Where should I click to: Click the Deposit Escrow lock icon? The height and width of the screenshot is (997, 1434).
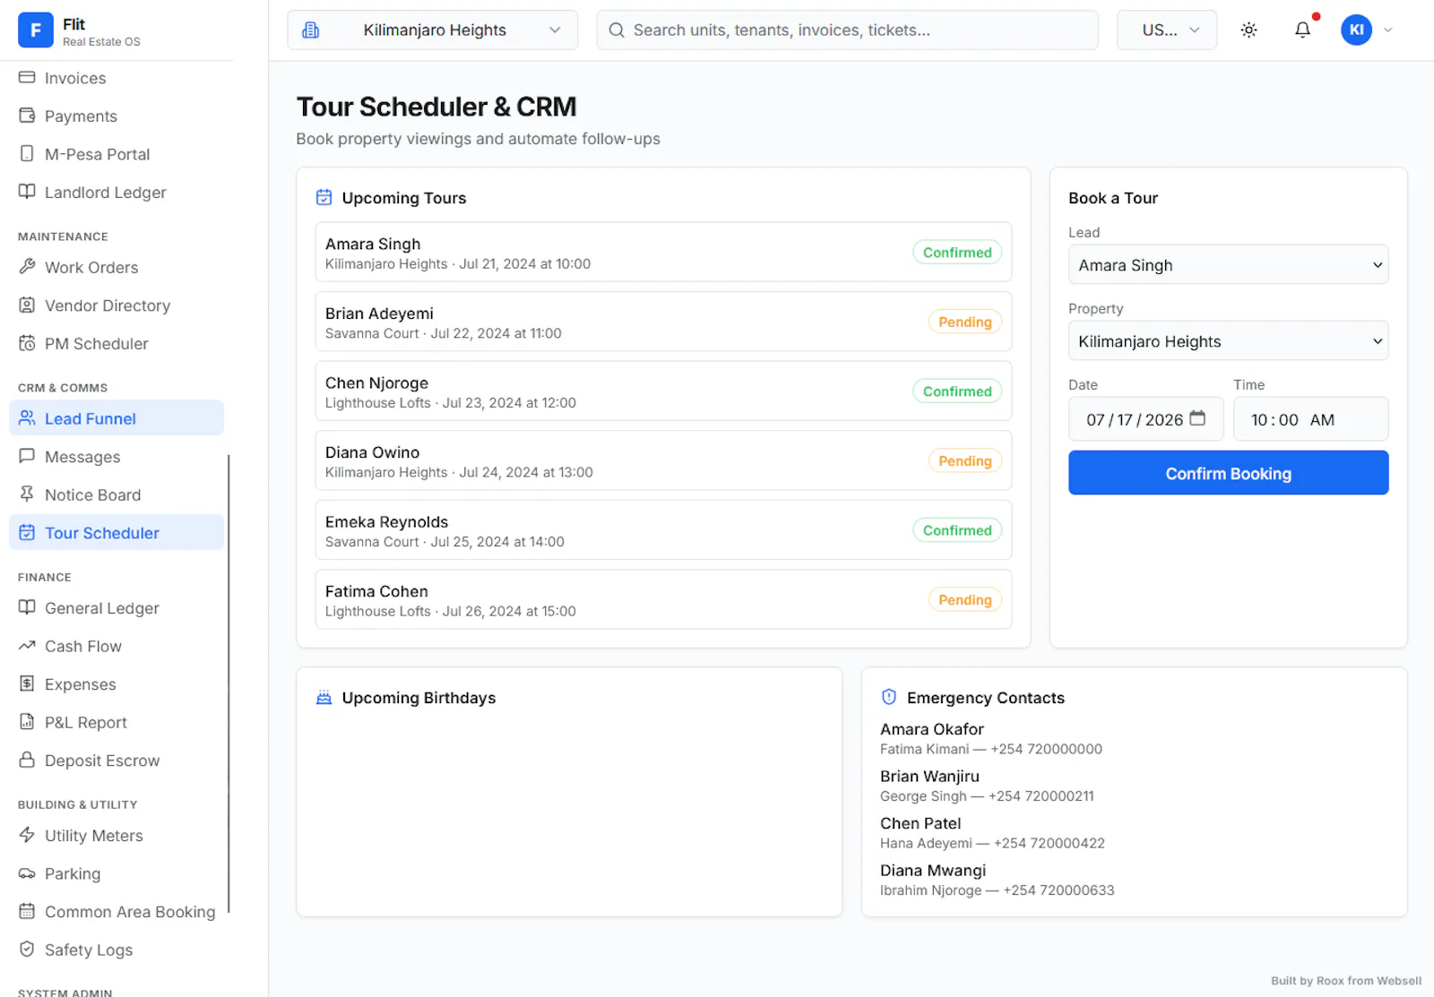[27, 760]
